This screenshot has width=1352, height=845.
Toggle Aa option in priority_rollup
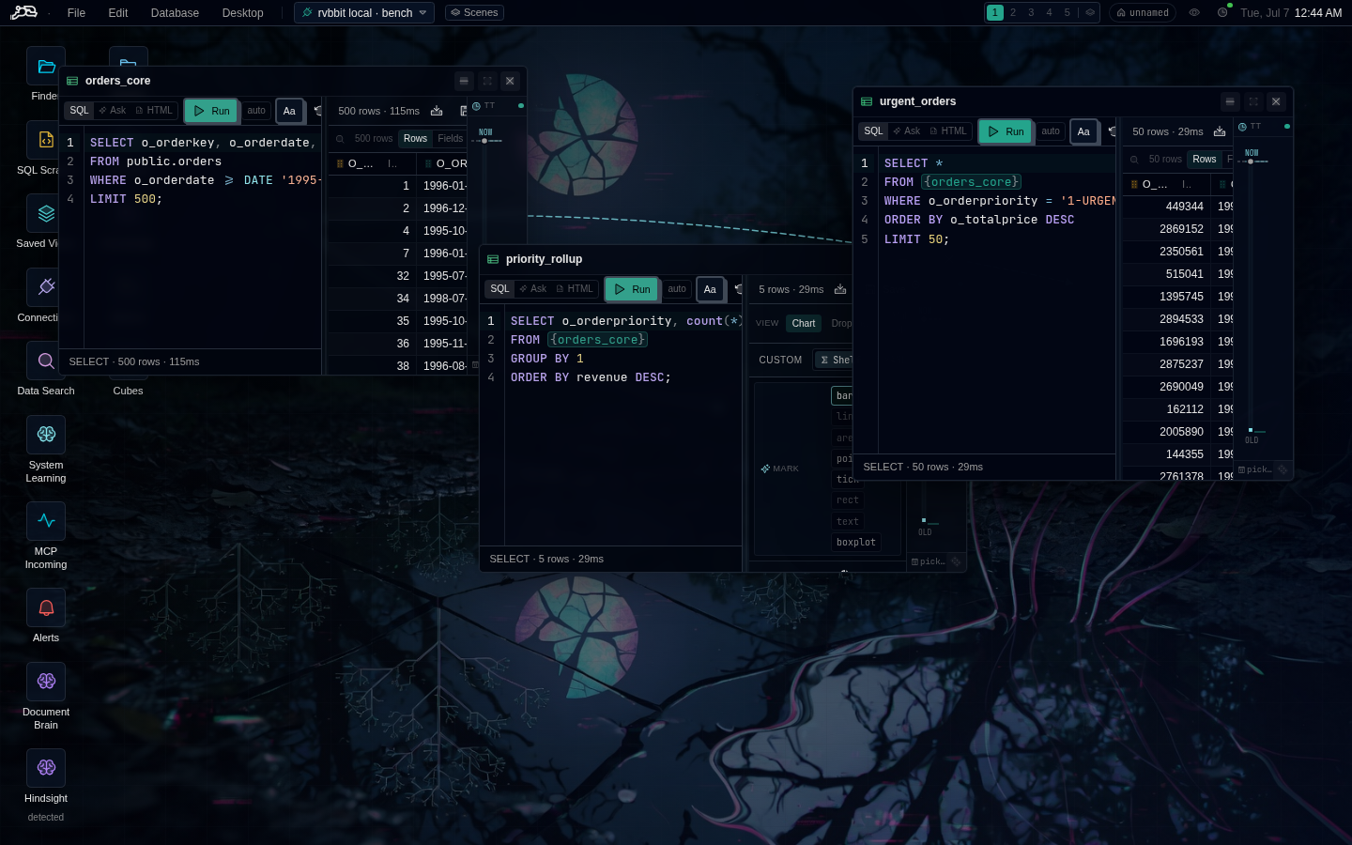[710, 289]
